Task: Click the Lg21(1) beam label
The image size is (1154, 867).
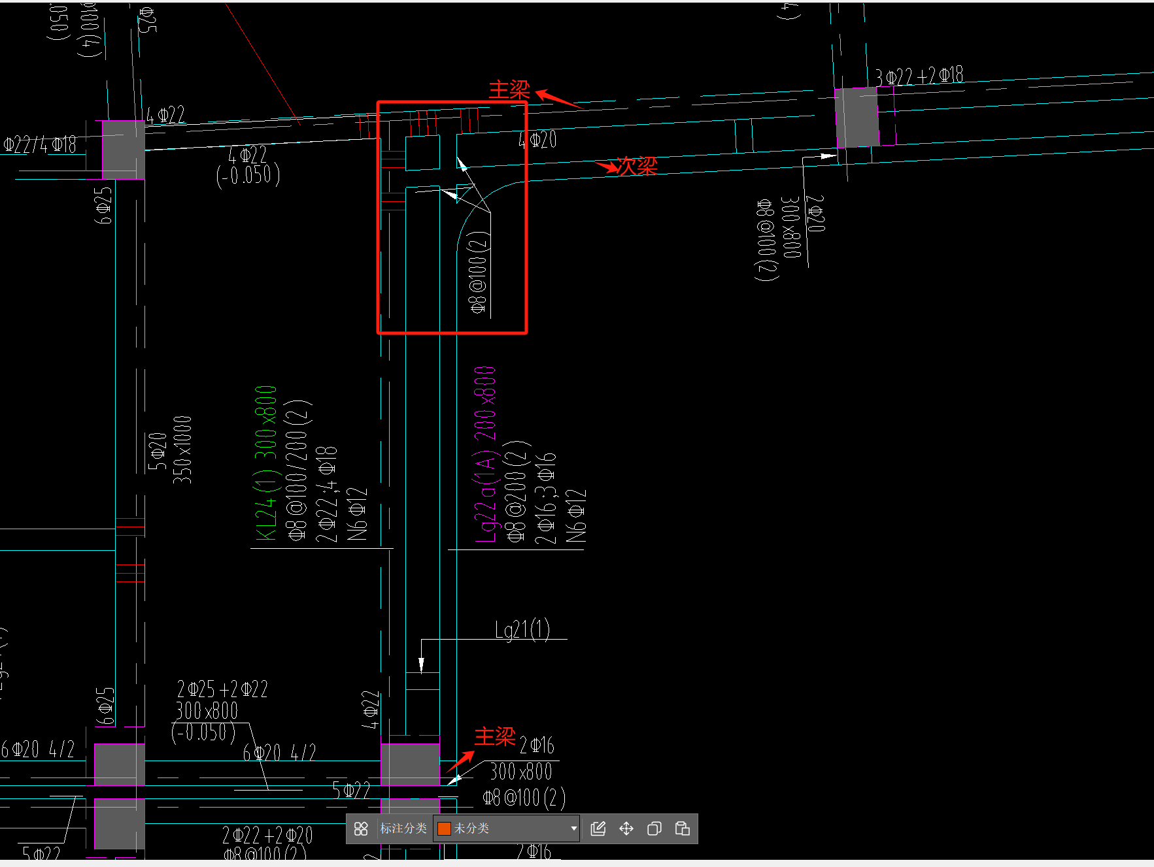Action: point(522,629)
